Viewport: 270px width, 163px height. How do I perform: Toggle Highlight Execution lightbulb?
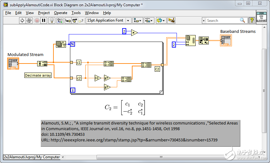[x=52, y=21]
